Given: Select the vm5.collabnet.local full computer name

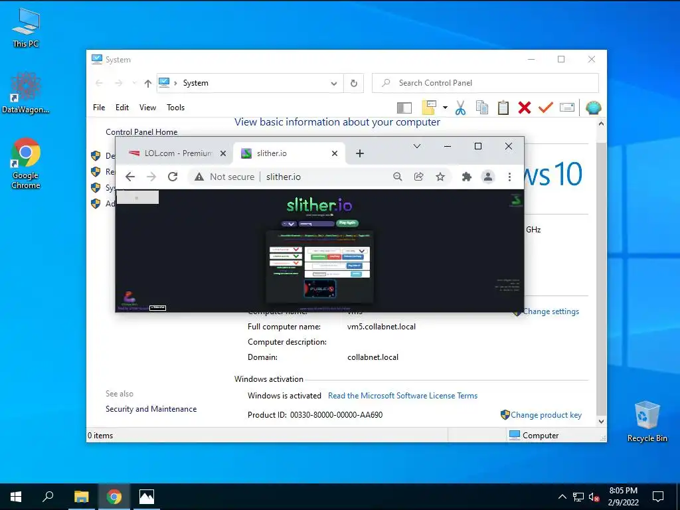Looking at the screenshot, I should [x=381, y=327].
